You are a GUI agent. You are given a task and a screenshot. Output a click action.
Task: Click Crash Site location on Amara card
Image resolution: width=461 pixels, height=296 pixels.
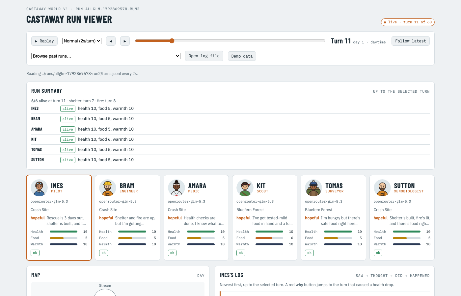[177, 210]
